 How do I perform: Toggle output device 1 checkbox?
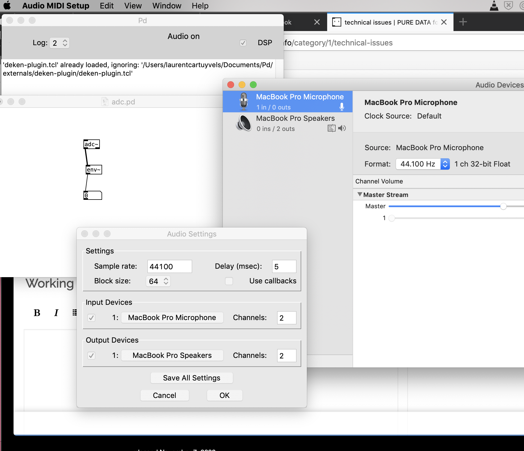point(91,356)
